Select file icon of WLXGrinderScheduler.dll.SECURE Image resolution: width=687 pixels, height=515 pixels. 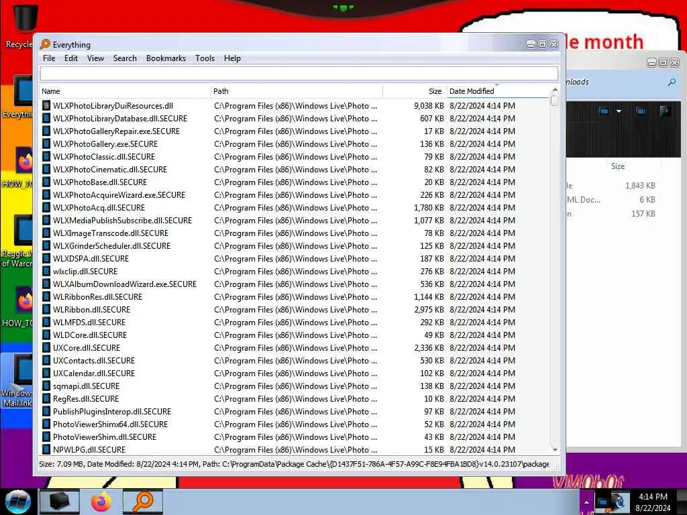coord(46,245)
